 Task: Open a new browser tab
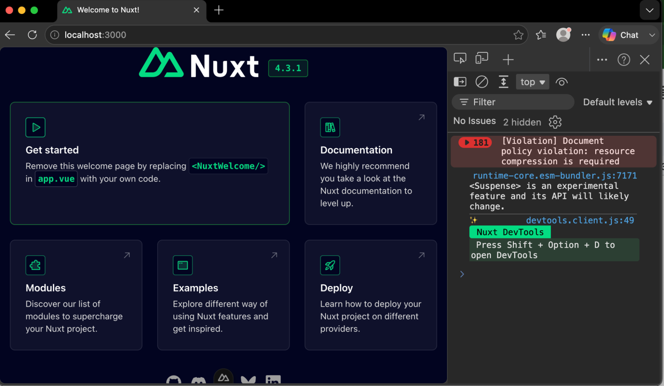[x=219, y=10]
